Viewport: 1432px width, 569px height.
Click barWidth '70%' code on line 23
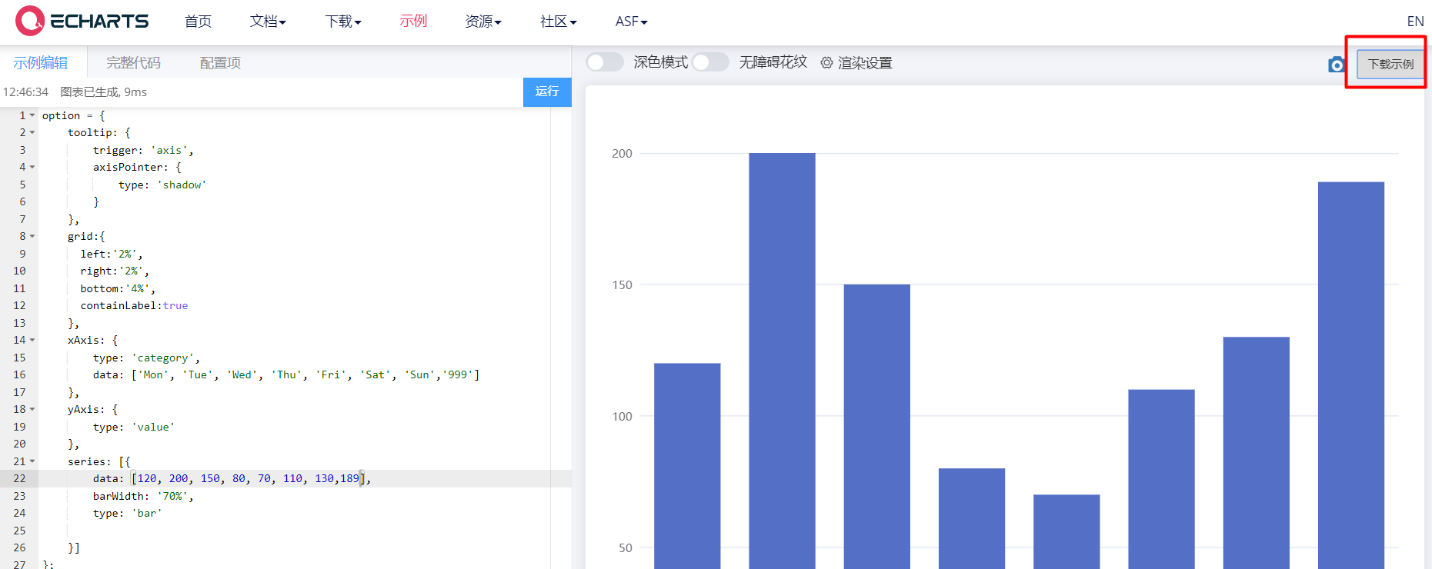click(x=144, y=496)
